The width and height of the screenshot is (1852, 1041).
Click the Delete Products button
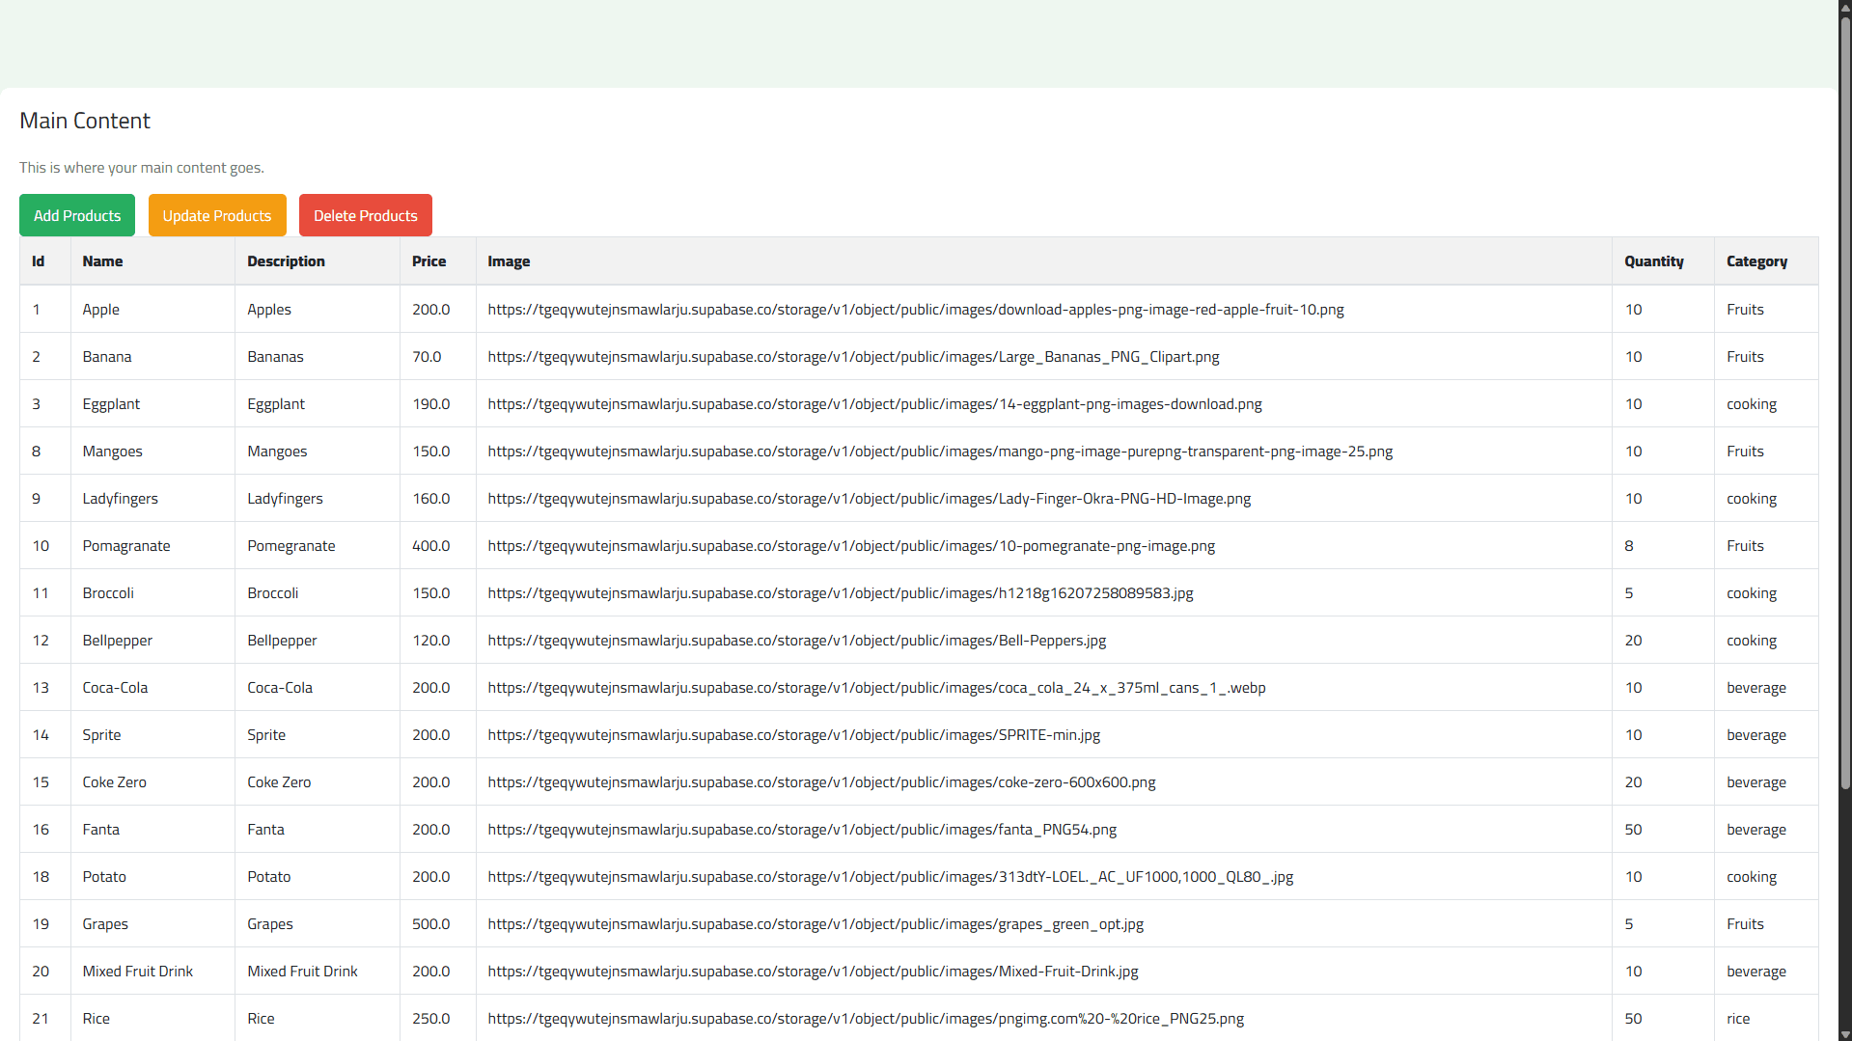point(365,215)
